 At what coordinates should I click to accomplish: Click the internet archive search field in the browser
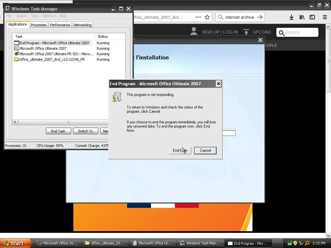240,17
